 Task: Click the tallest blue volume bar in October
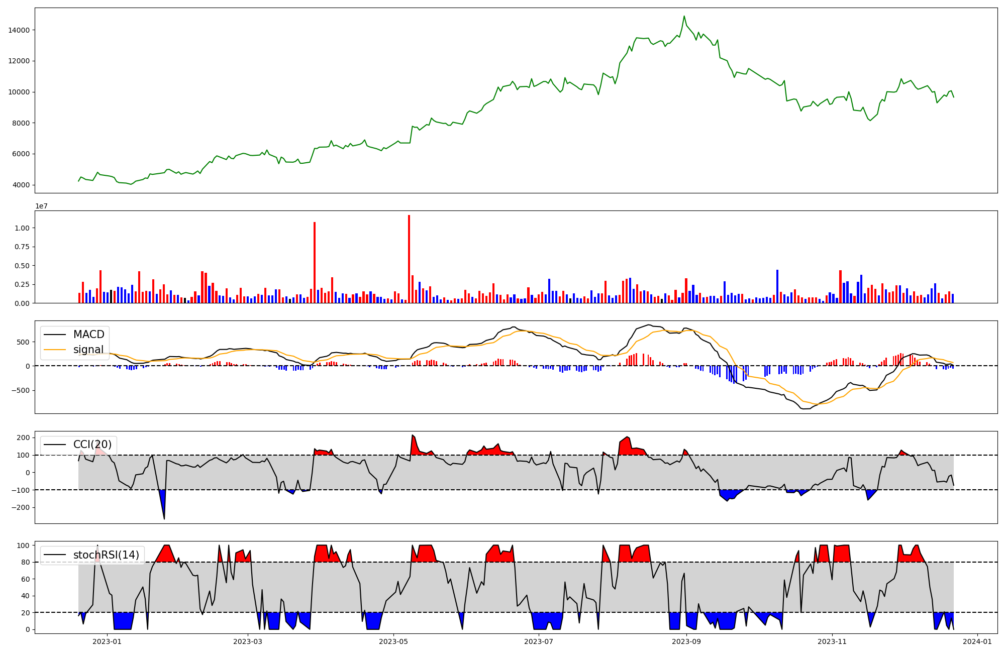tap(777, 286)
